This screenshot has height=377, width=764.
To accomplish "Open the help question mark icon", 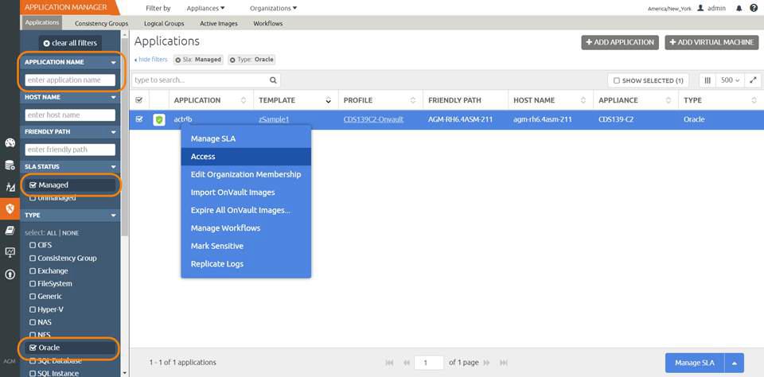I will (x=754, y=8).
